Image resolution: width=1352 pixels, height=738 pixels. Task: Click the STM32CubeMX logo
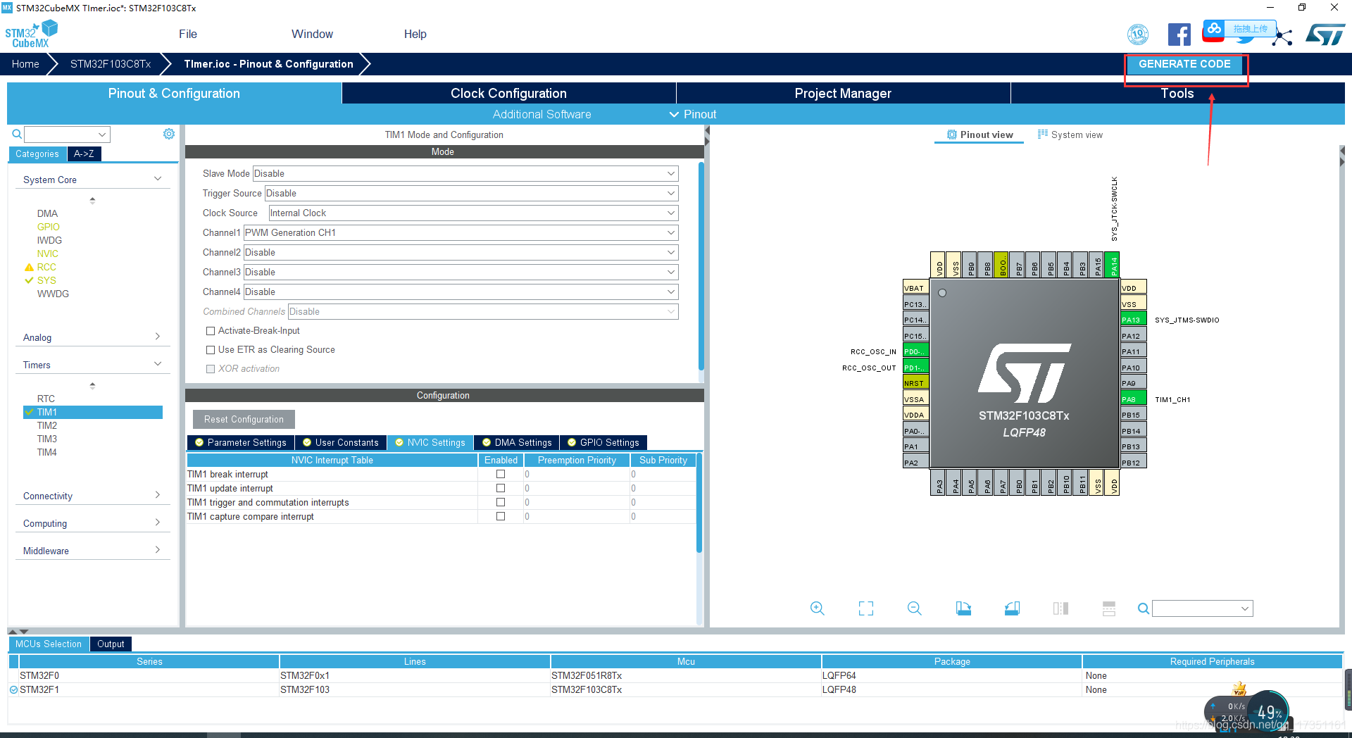(x=31, y=35)
